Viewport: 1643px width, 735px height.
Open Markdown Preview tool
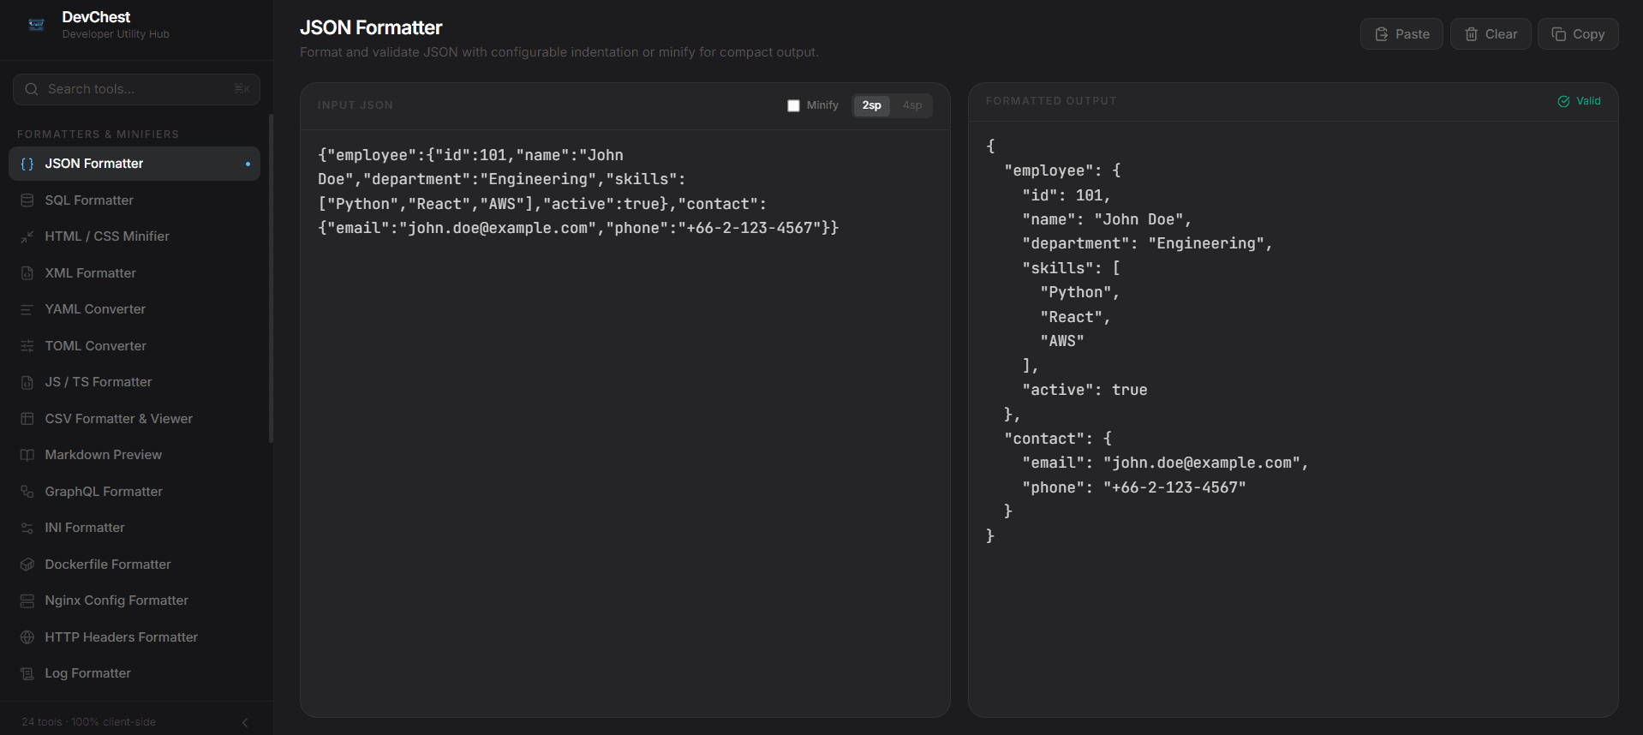134,455
